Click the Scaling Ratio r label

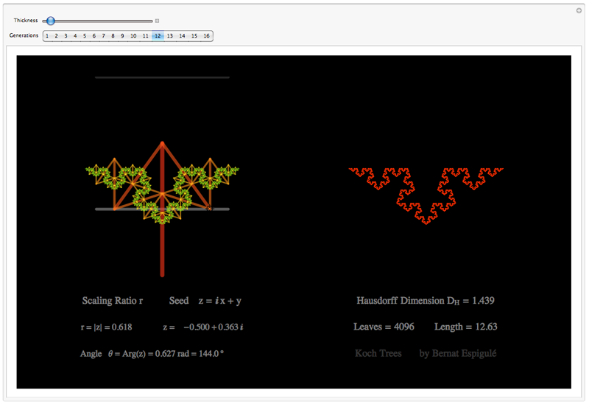(x=113, y=301)
